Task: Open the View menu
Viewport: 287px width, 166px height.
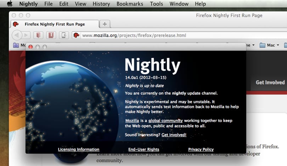Action: tap(80, 4)
